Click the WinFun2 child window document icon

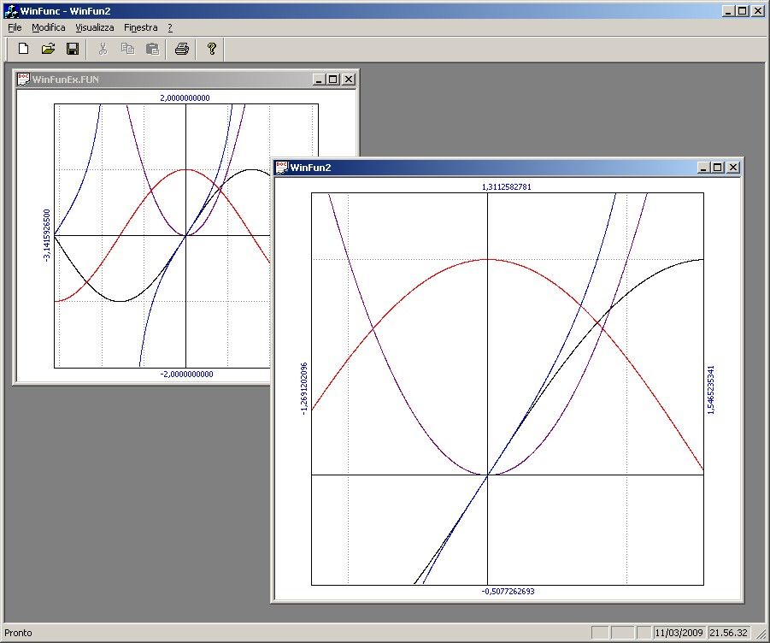pyautogui.click(x=281, y=167)
